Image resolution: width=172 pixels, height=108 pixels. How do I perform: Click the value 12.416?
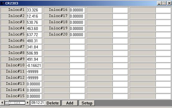pyautogui.click(x=34, y=16)
